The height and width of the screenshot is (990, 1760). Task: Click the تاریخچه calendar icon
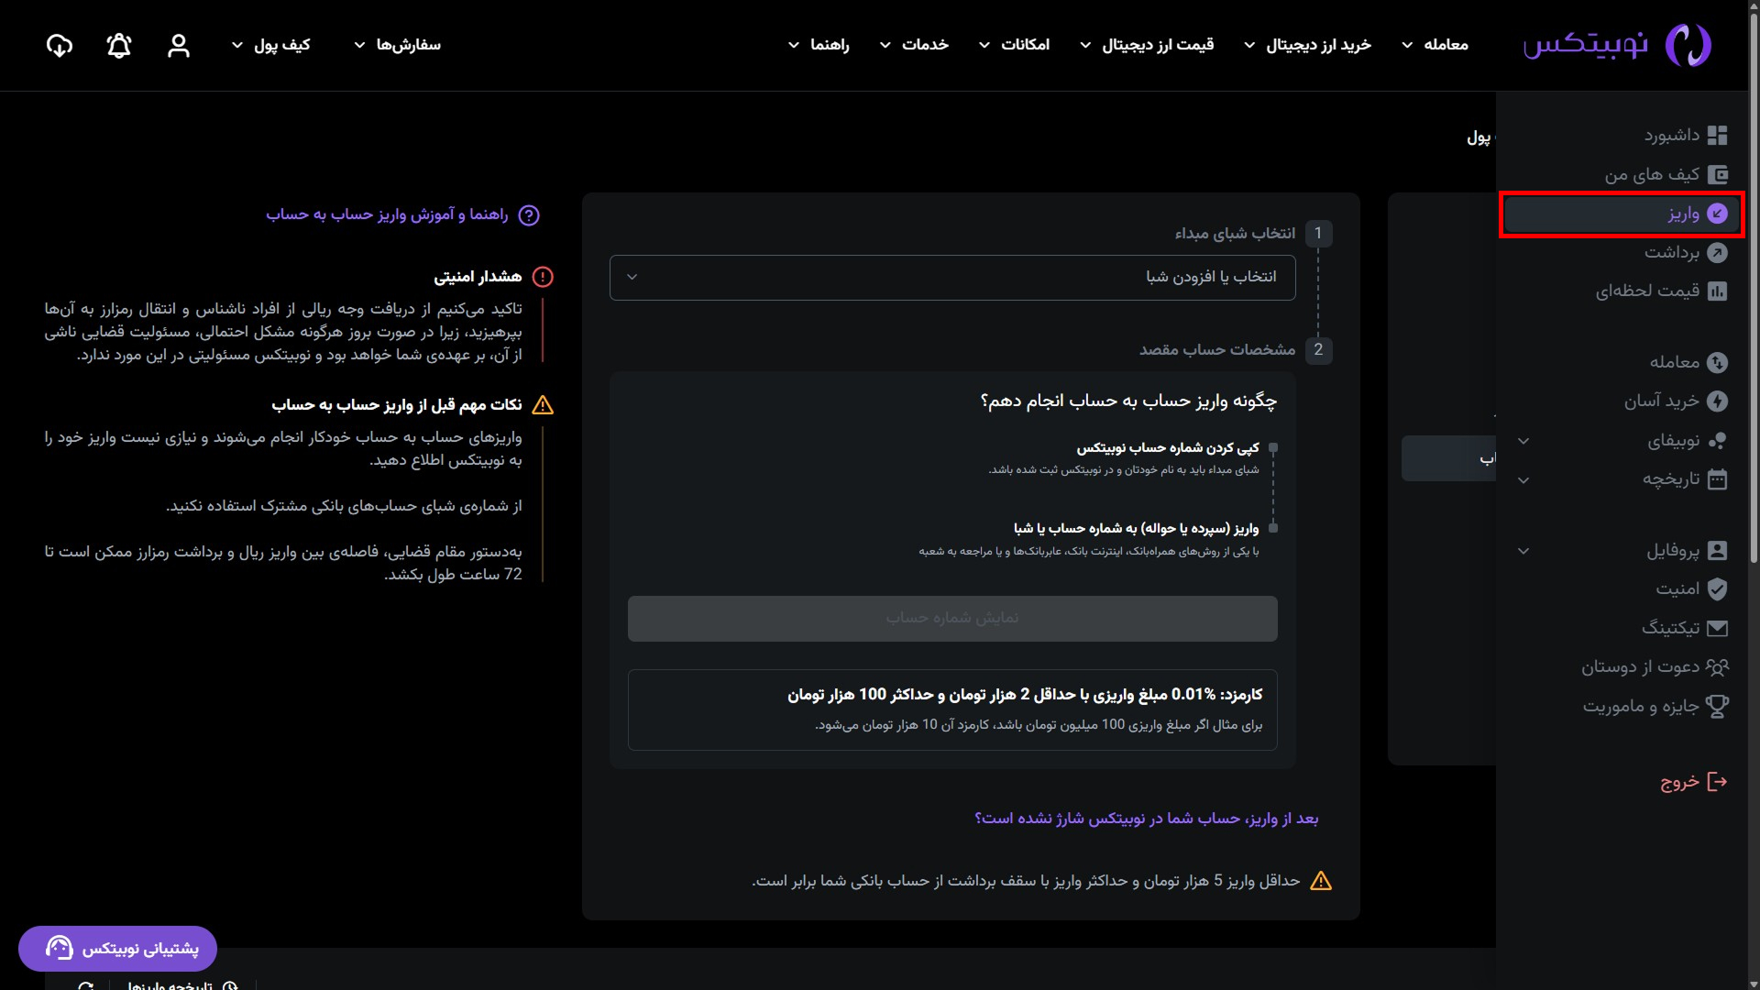tap(1718, 478)
